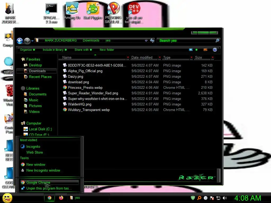Screen dimensions: 271x203
Task: Open the view options dropdown arrow
Action: point(196,50)
